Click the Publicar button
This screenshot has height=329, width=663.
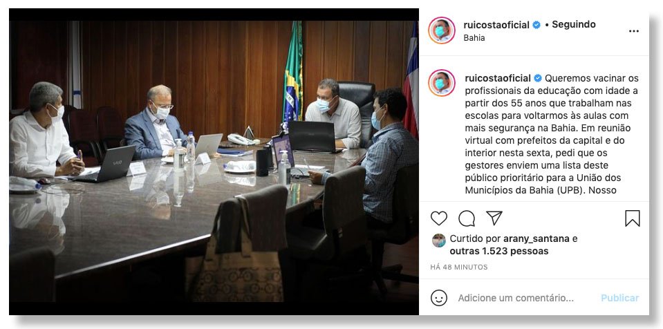(x=620, y=298)
